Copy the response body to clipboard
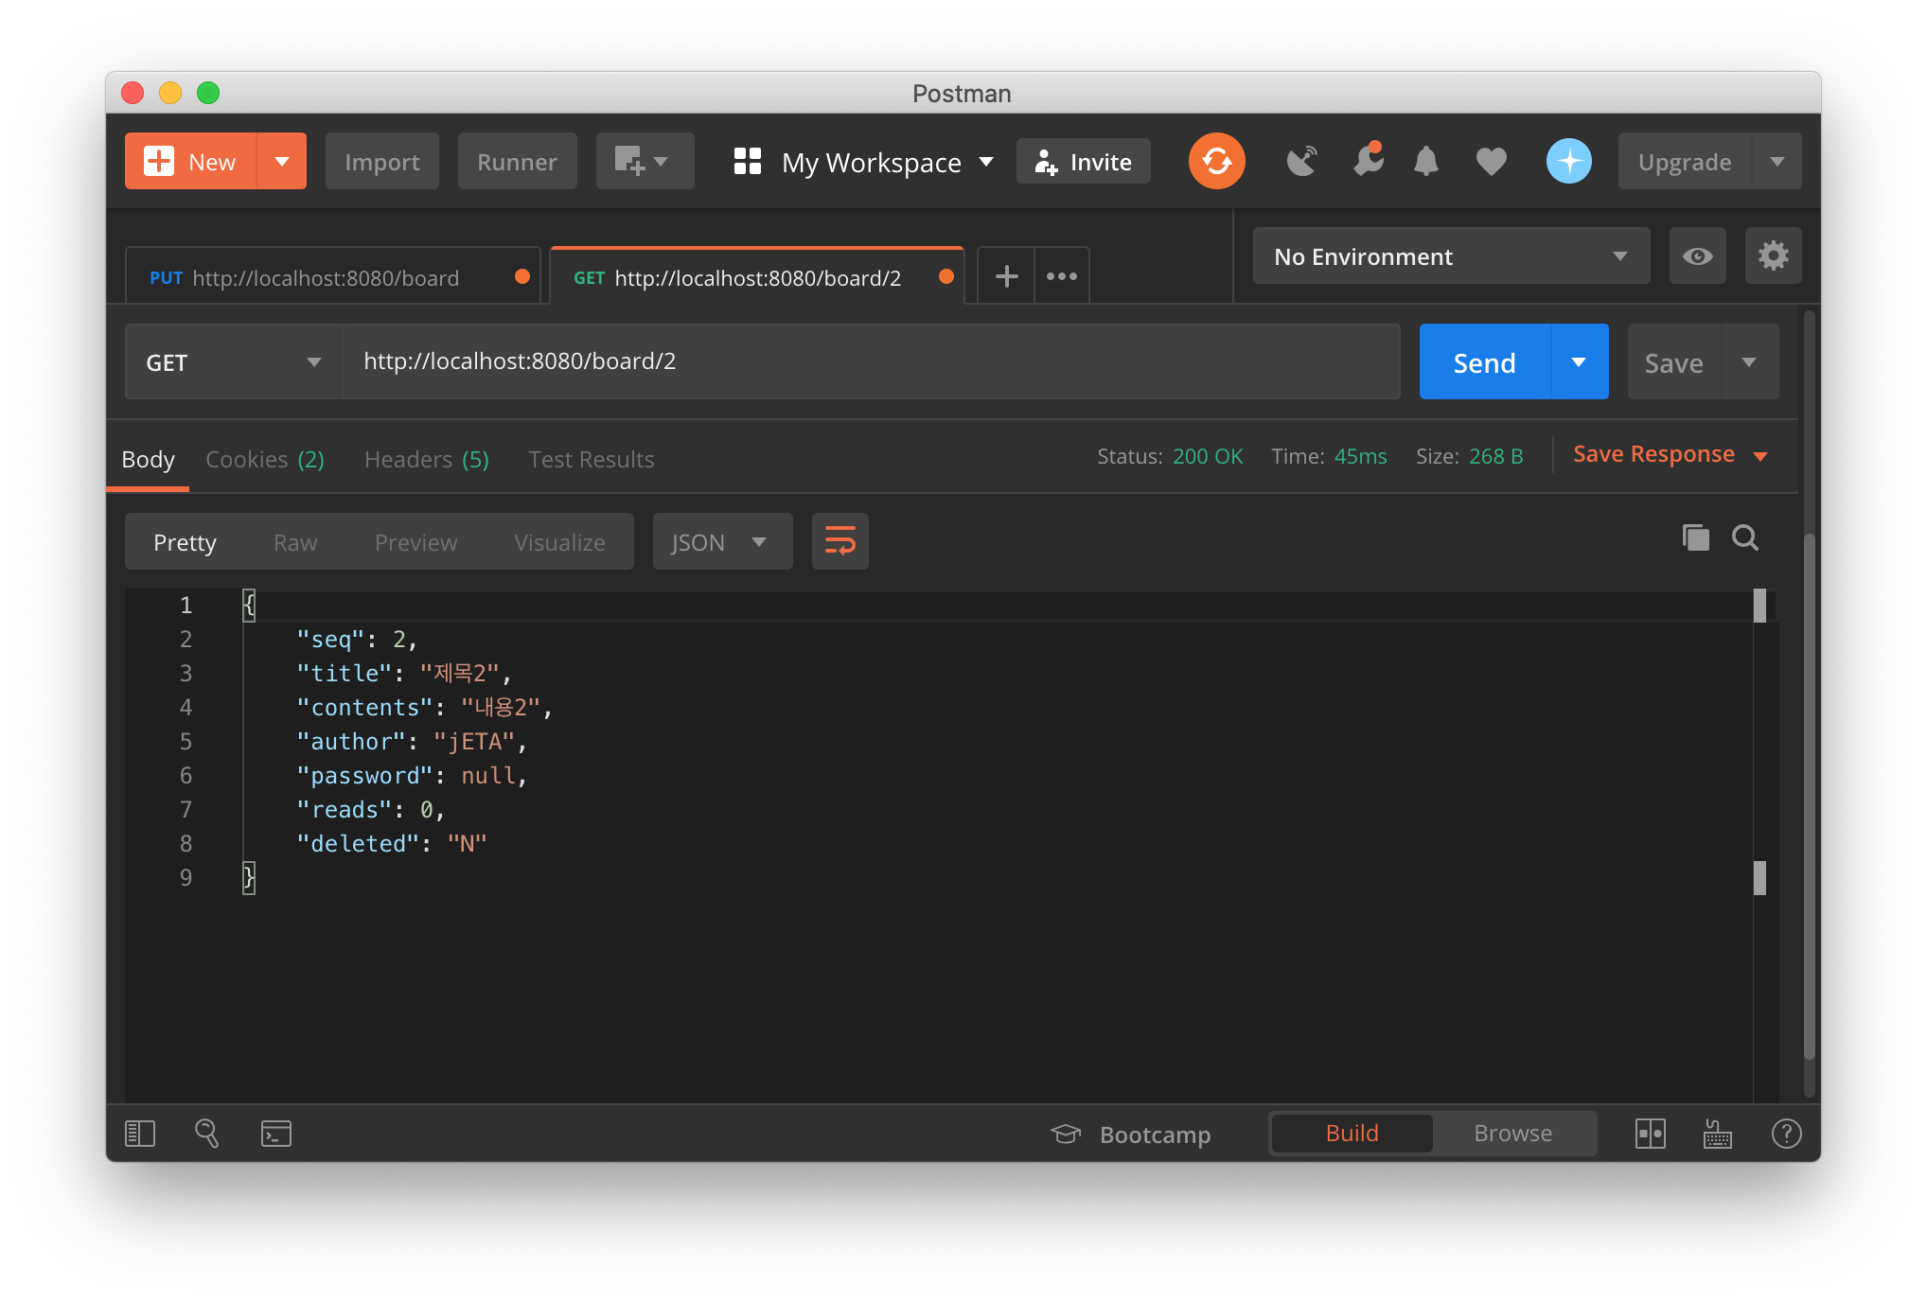1927x1302 pixels. [1695, 538]
